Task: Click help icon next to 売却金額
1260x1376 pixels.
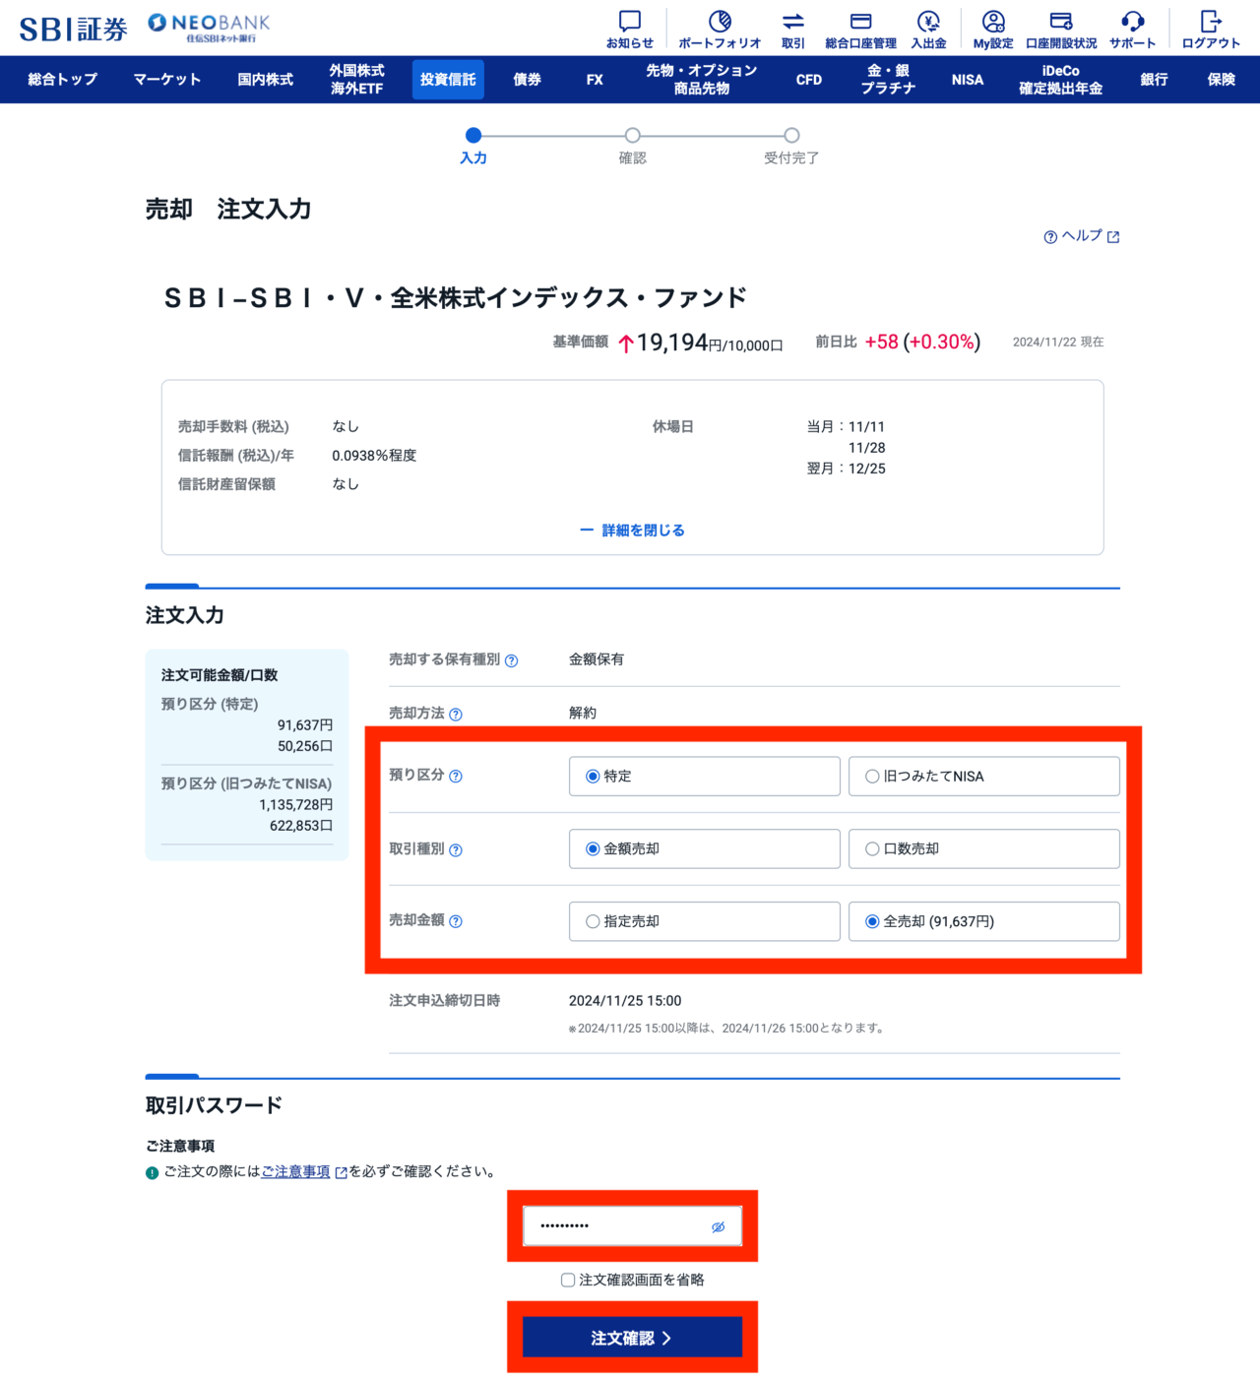Action: pyautogui.click(x=456, y=921)
